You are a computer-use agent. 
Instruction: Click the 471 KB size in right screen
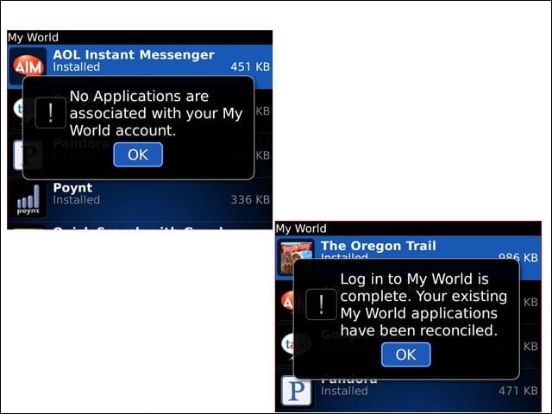pos(517,391)
